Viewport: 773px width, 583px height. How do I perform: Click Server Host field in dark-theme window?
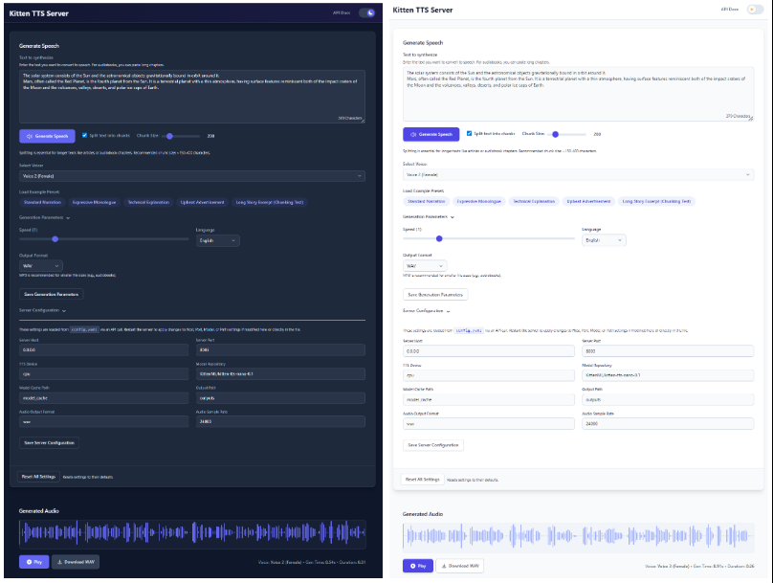[103, 349]
